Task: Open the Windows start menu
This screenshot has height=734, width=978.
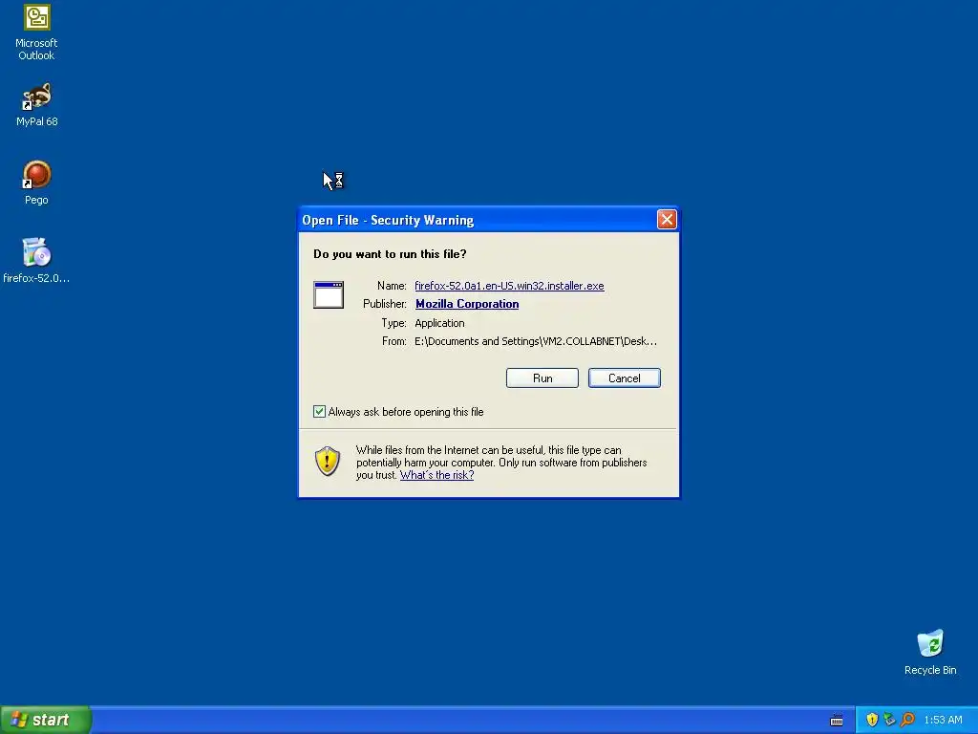Action: point(46,720)
